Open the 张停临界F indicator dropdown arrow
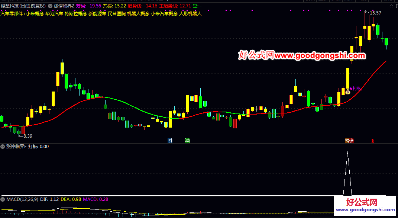This screenshot has height=218, width=398. pos(3,147)
